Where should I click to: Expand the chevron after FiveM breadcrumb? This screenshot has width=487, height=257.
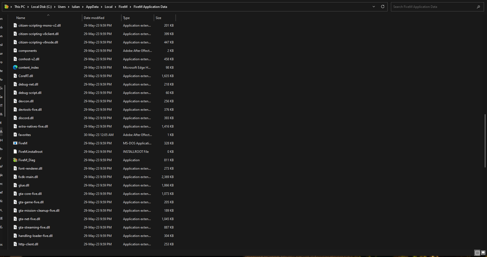(130, 7)
